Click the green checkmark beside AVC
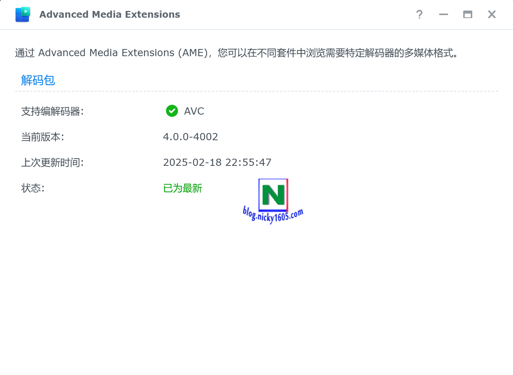 click(172, 111)
